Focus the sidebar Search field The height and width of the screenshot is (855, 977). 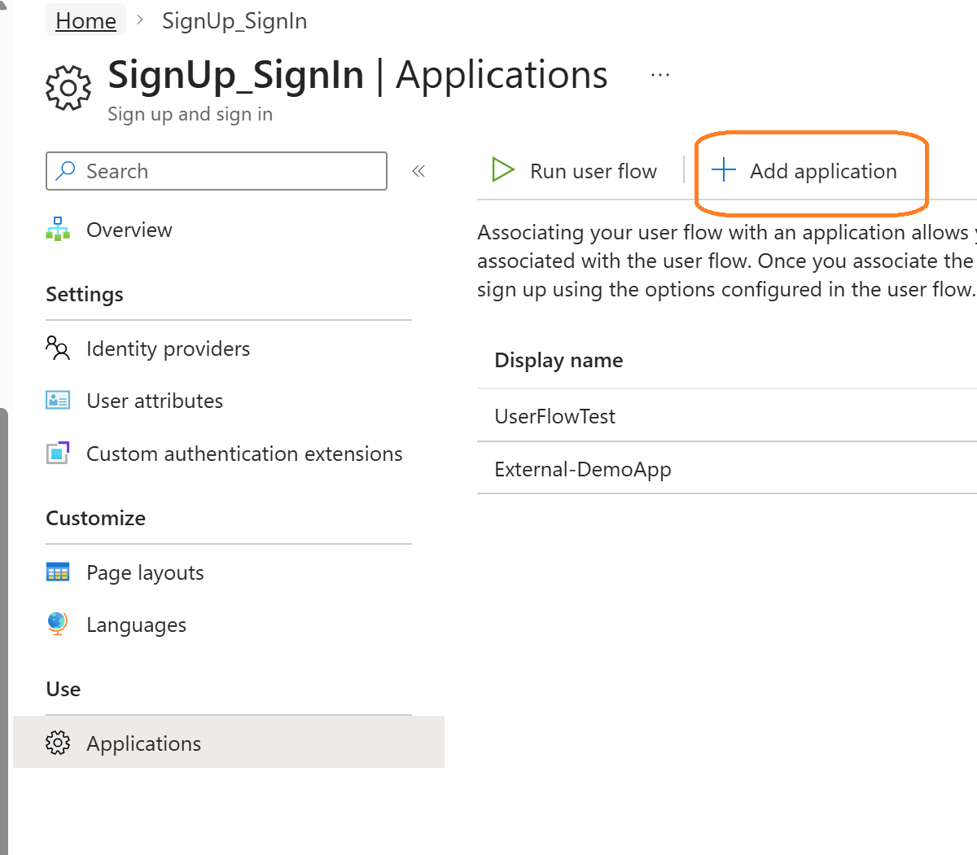[x=228, y=171]
